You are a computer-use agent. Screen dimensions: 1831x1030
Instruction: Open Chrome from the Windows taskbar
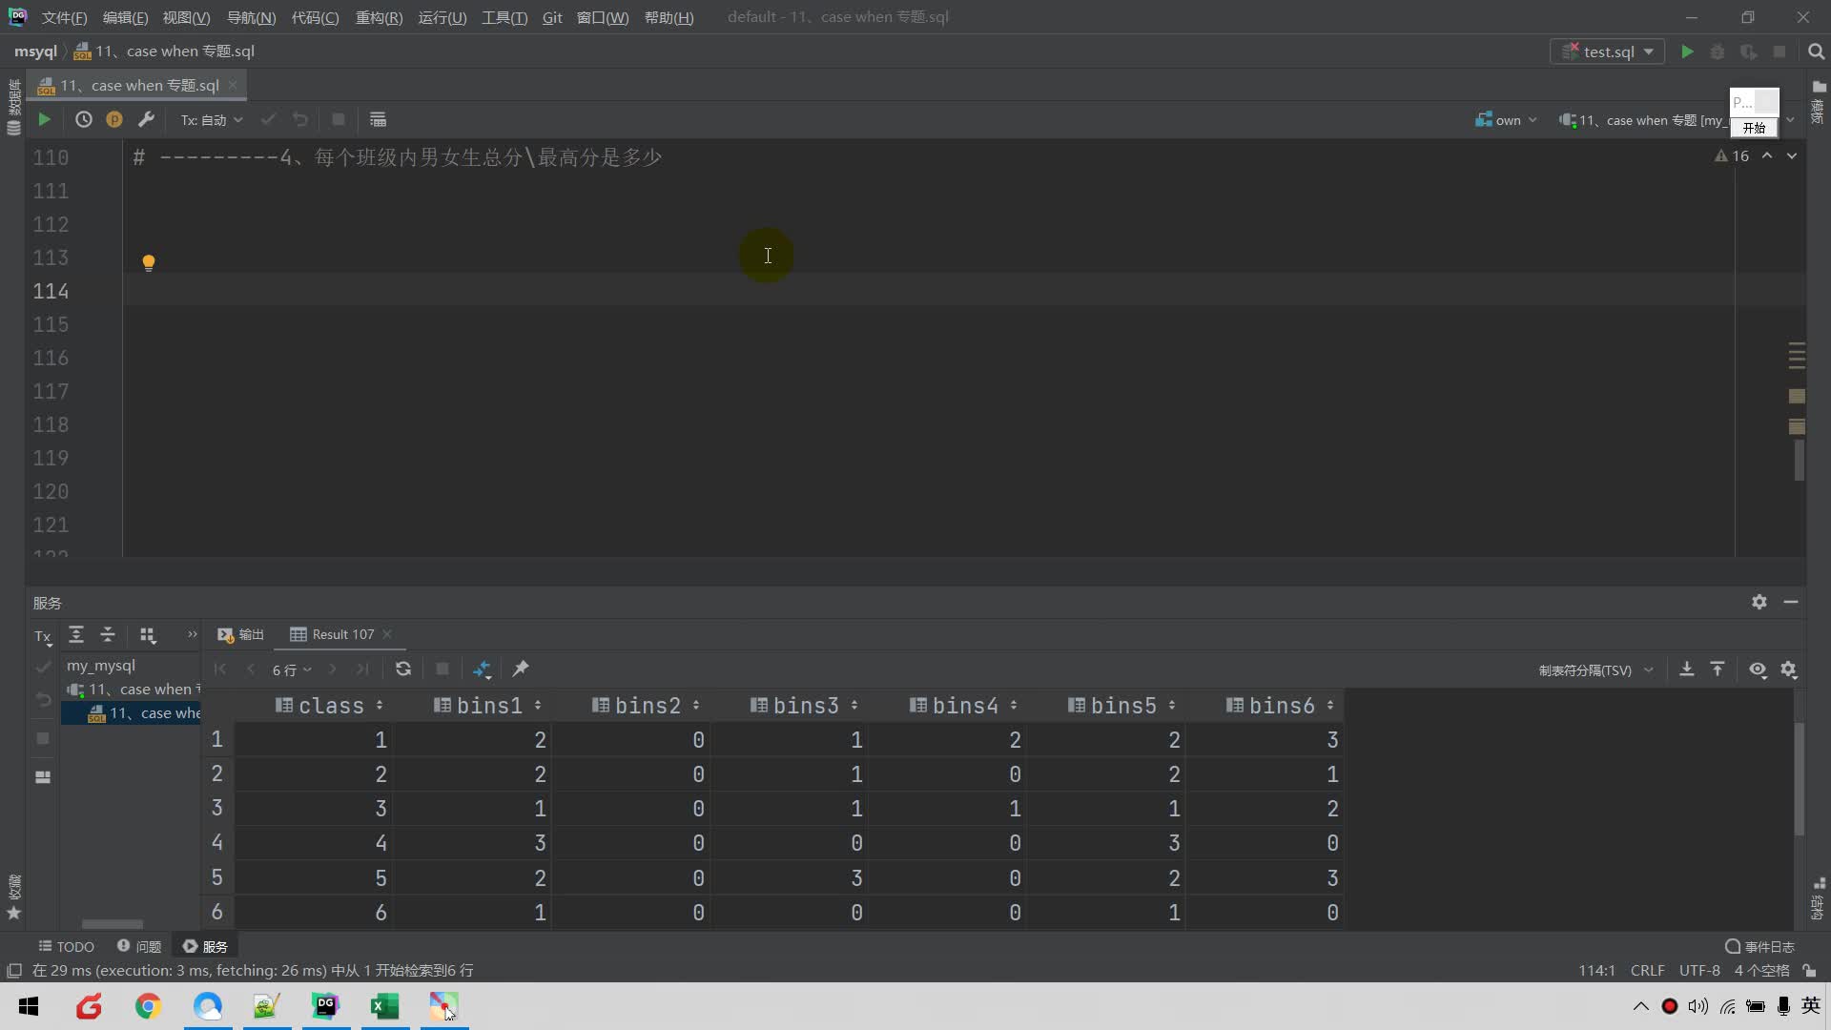tap(148, 1005)
